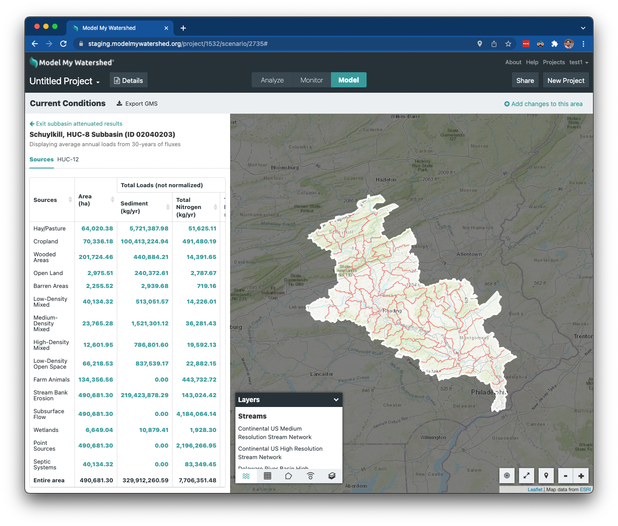This screenshot has height=526, width=618.
Task: Go forward in browser history
Action: [x=49, y=44]
